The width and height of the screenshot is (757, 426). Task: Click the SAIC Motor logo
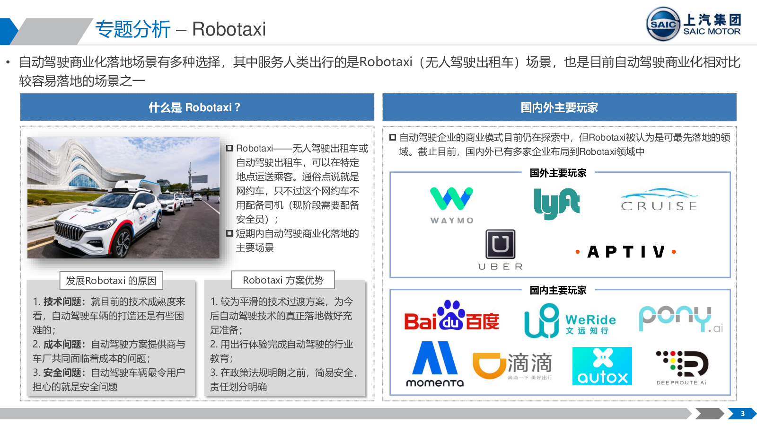[694, 24]
